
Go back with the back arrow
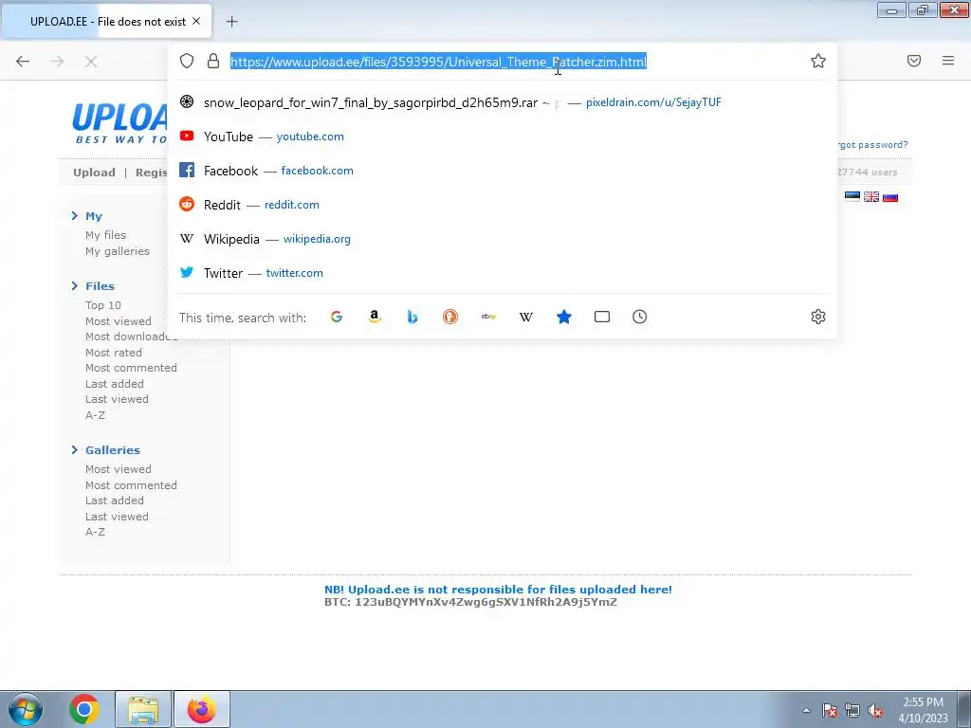[x=23, y=62]
